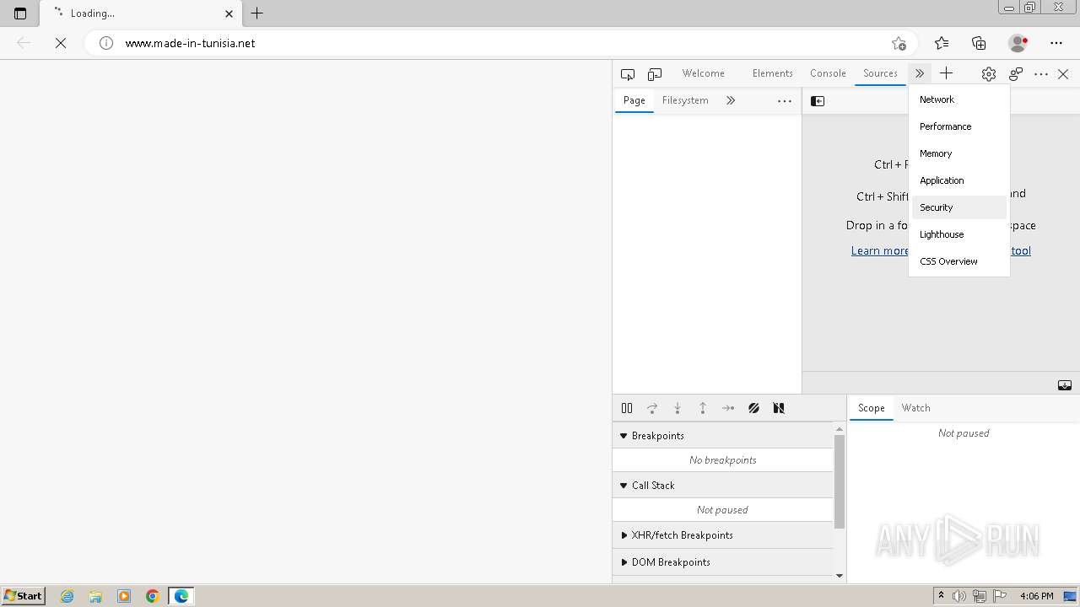Choose Network from the overflow menu
Screen dimensions: 1080x607
tap(959, 99)
